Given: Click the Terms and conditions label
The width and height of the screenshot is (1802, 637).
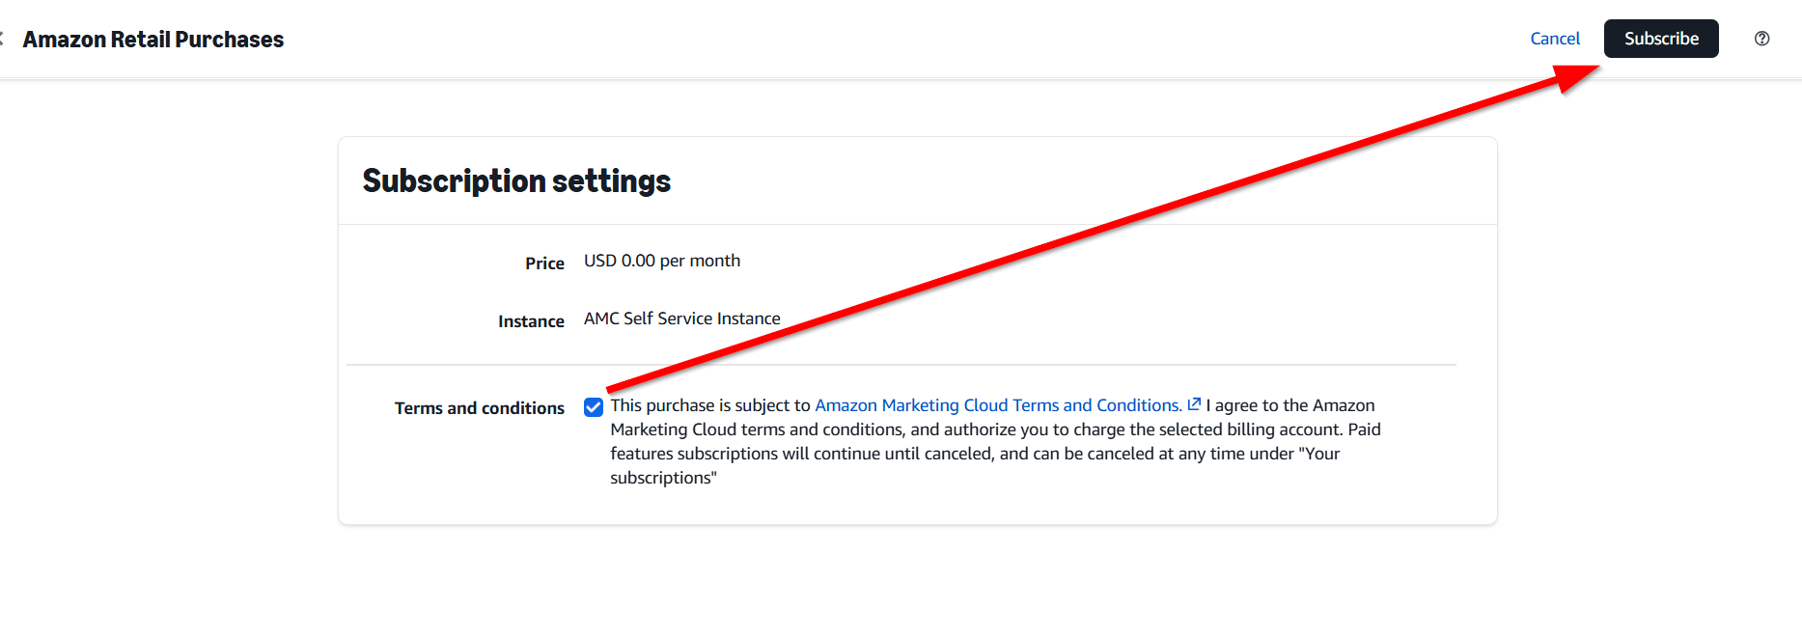Looking at the screenshot, I should [480, 408].
